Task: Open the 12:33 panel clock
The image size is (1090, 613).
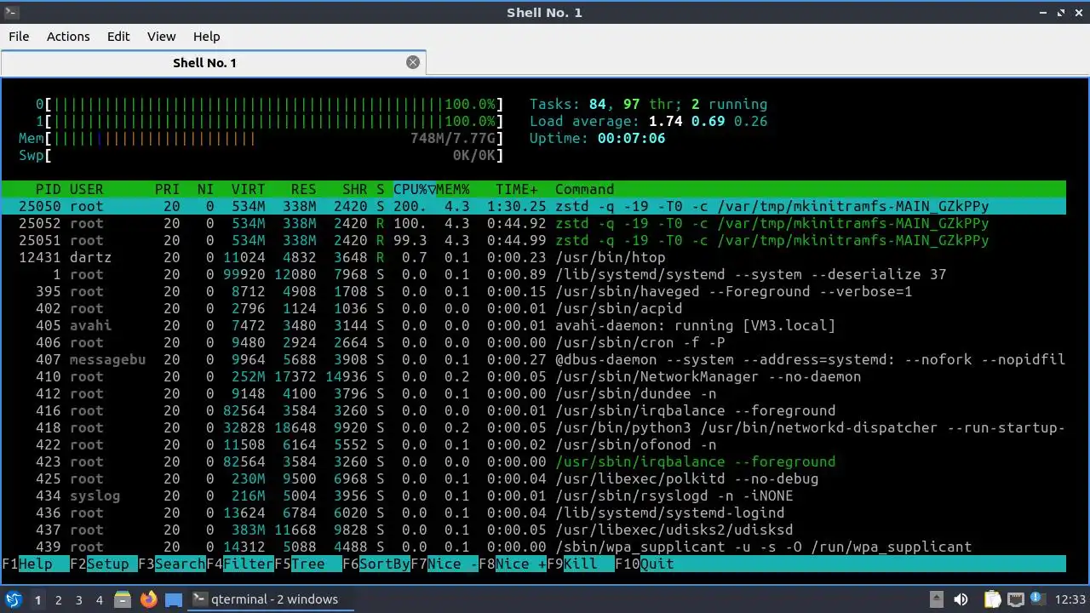Action: 1070,599
